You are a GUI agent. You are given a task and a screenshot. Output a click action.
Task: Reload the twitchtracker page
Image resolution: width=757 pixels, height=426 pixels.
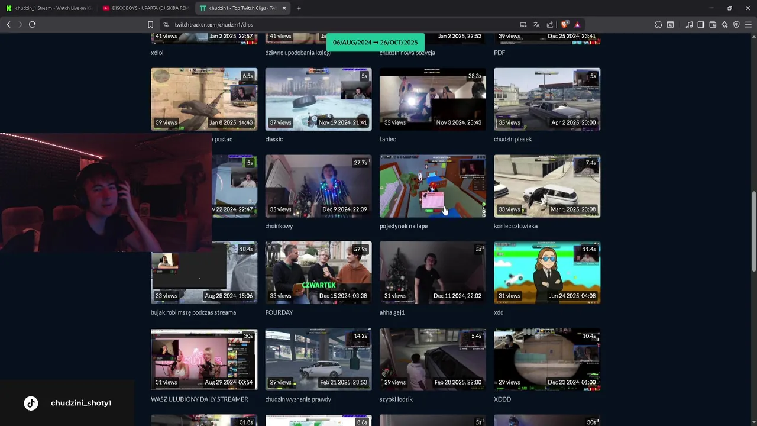(x=32, y=24)
